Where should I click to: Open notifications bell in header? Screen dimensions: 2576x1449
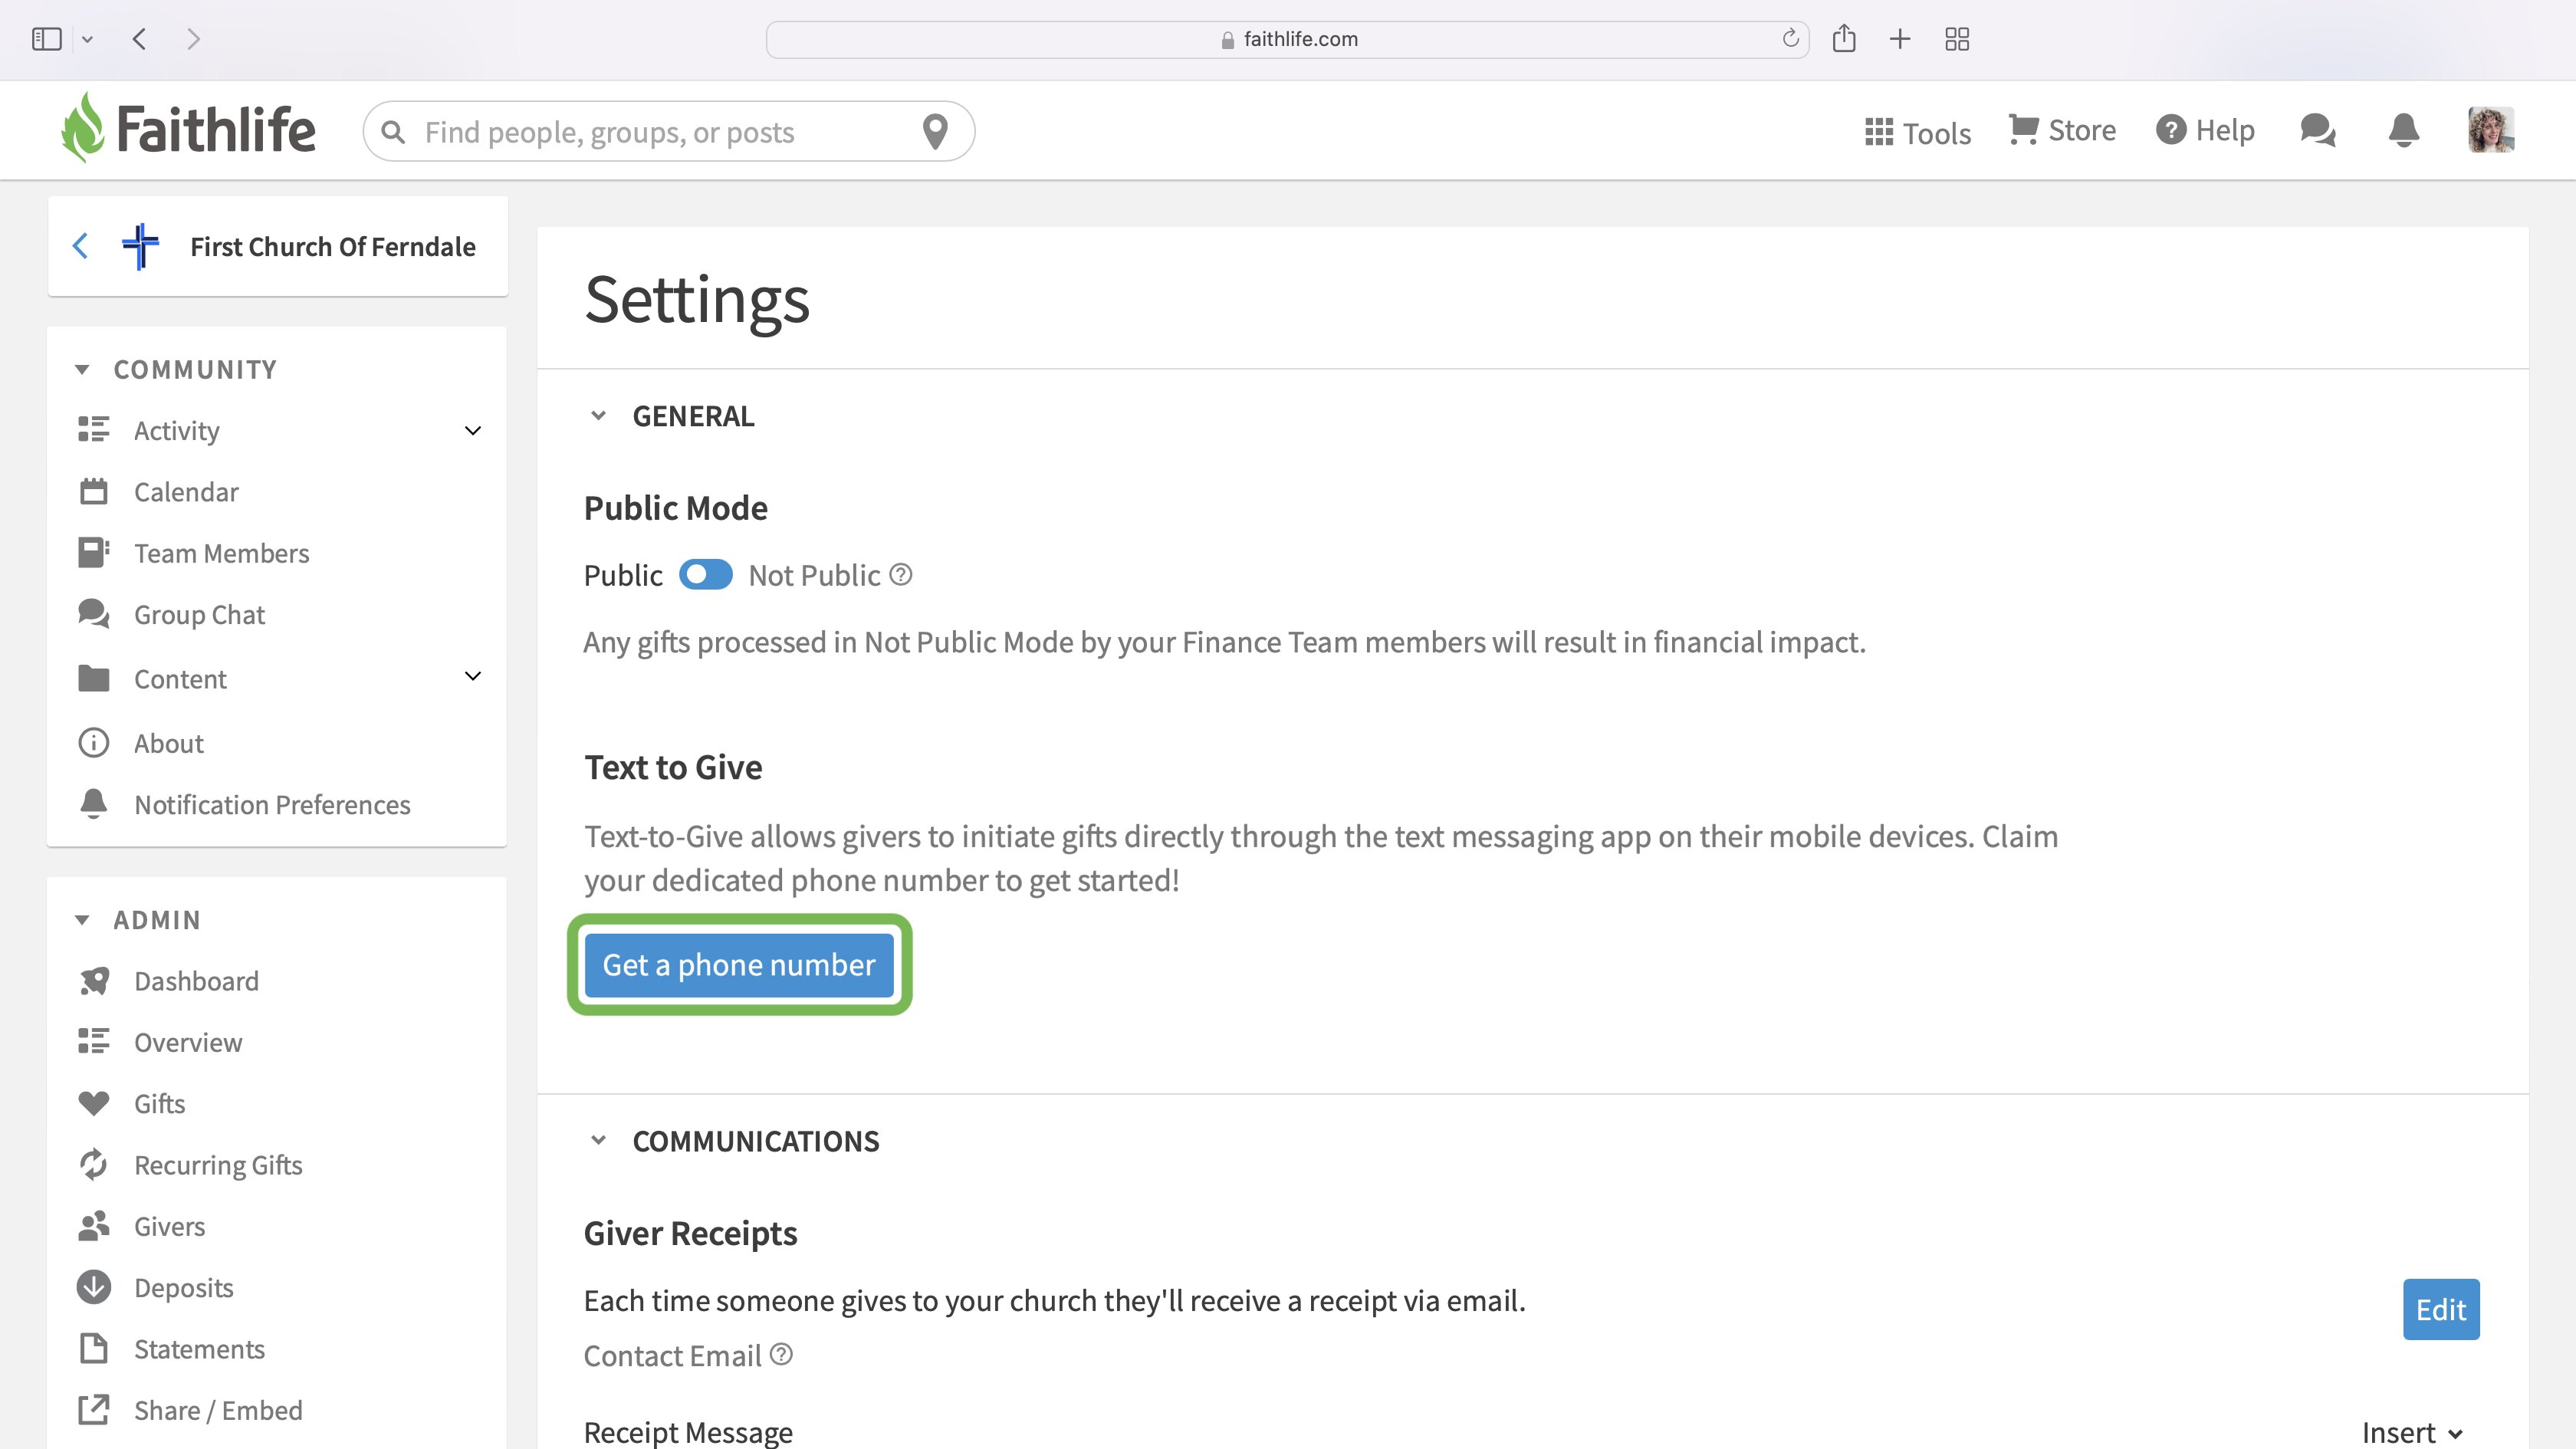pyautogui.click(x=2404, y=130)
